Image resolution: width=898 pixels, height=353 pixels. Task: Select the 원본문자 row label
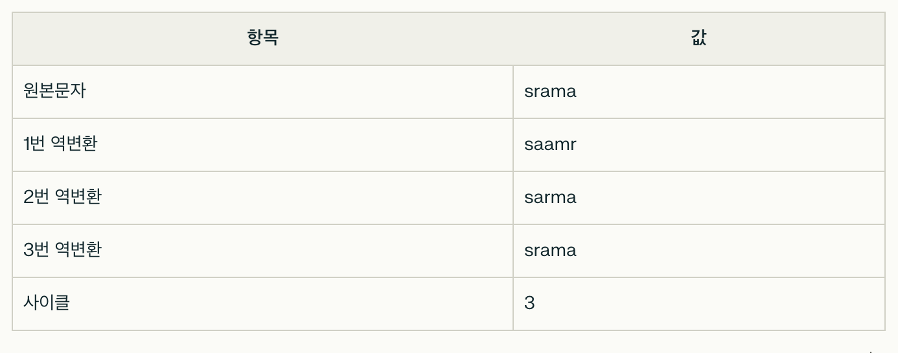coord(55,91)
